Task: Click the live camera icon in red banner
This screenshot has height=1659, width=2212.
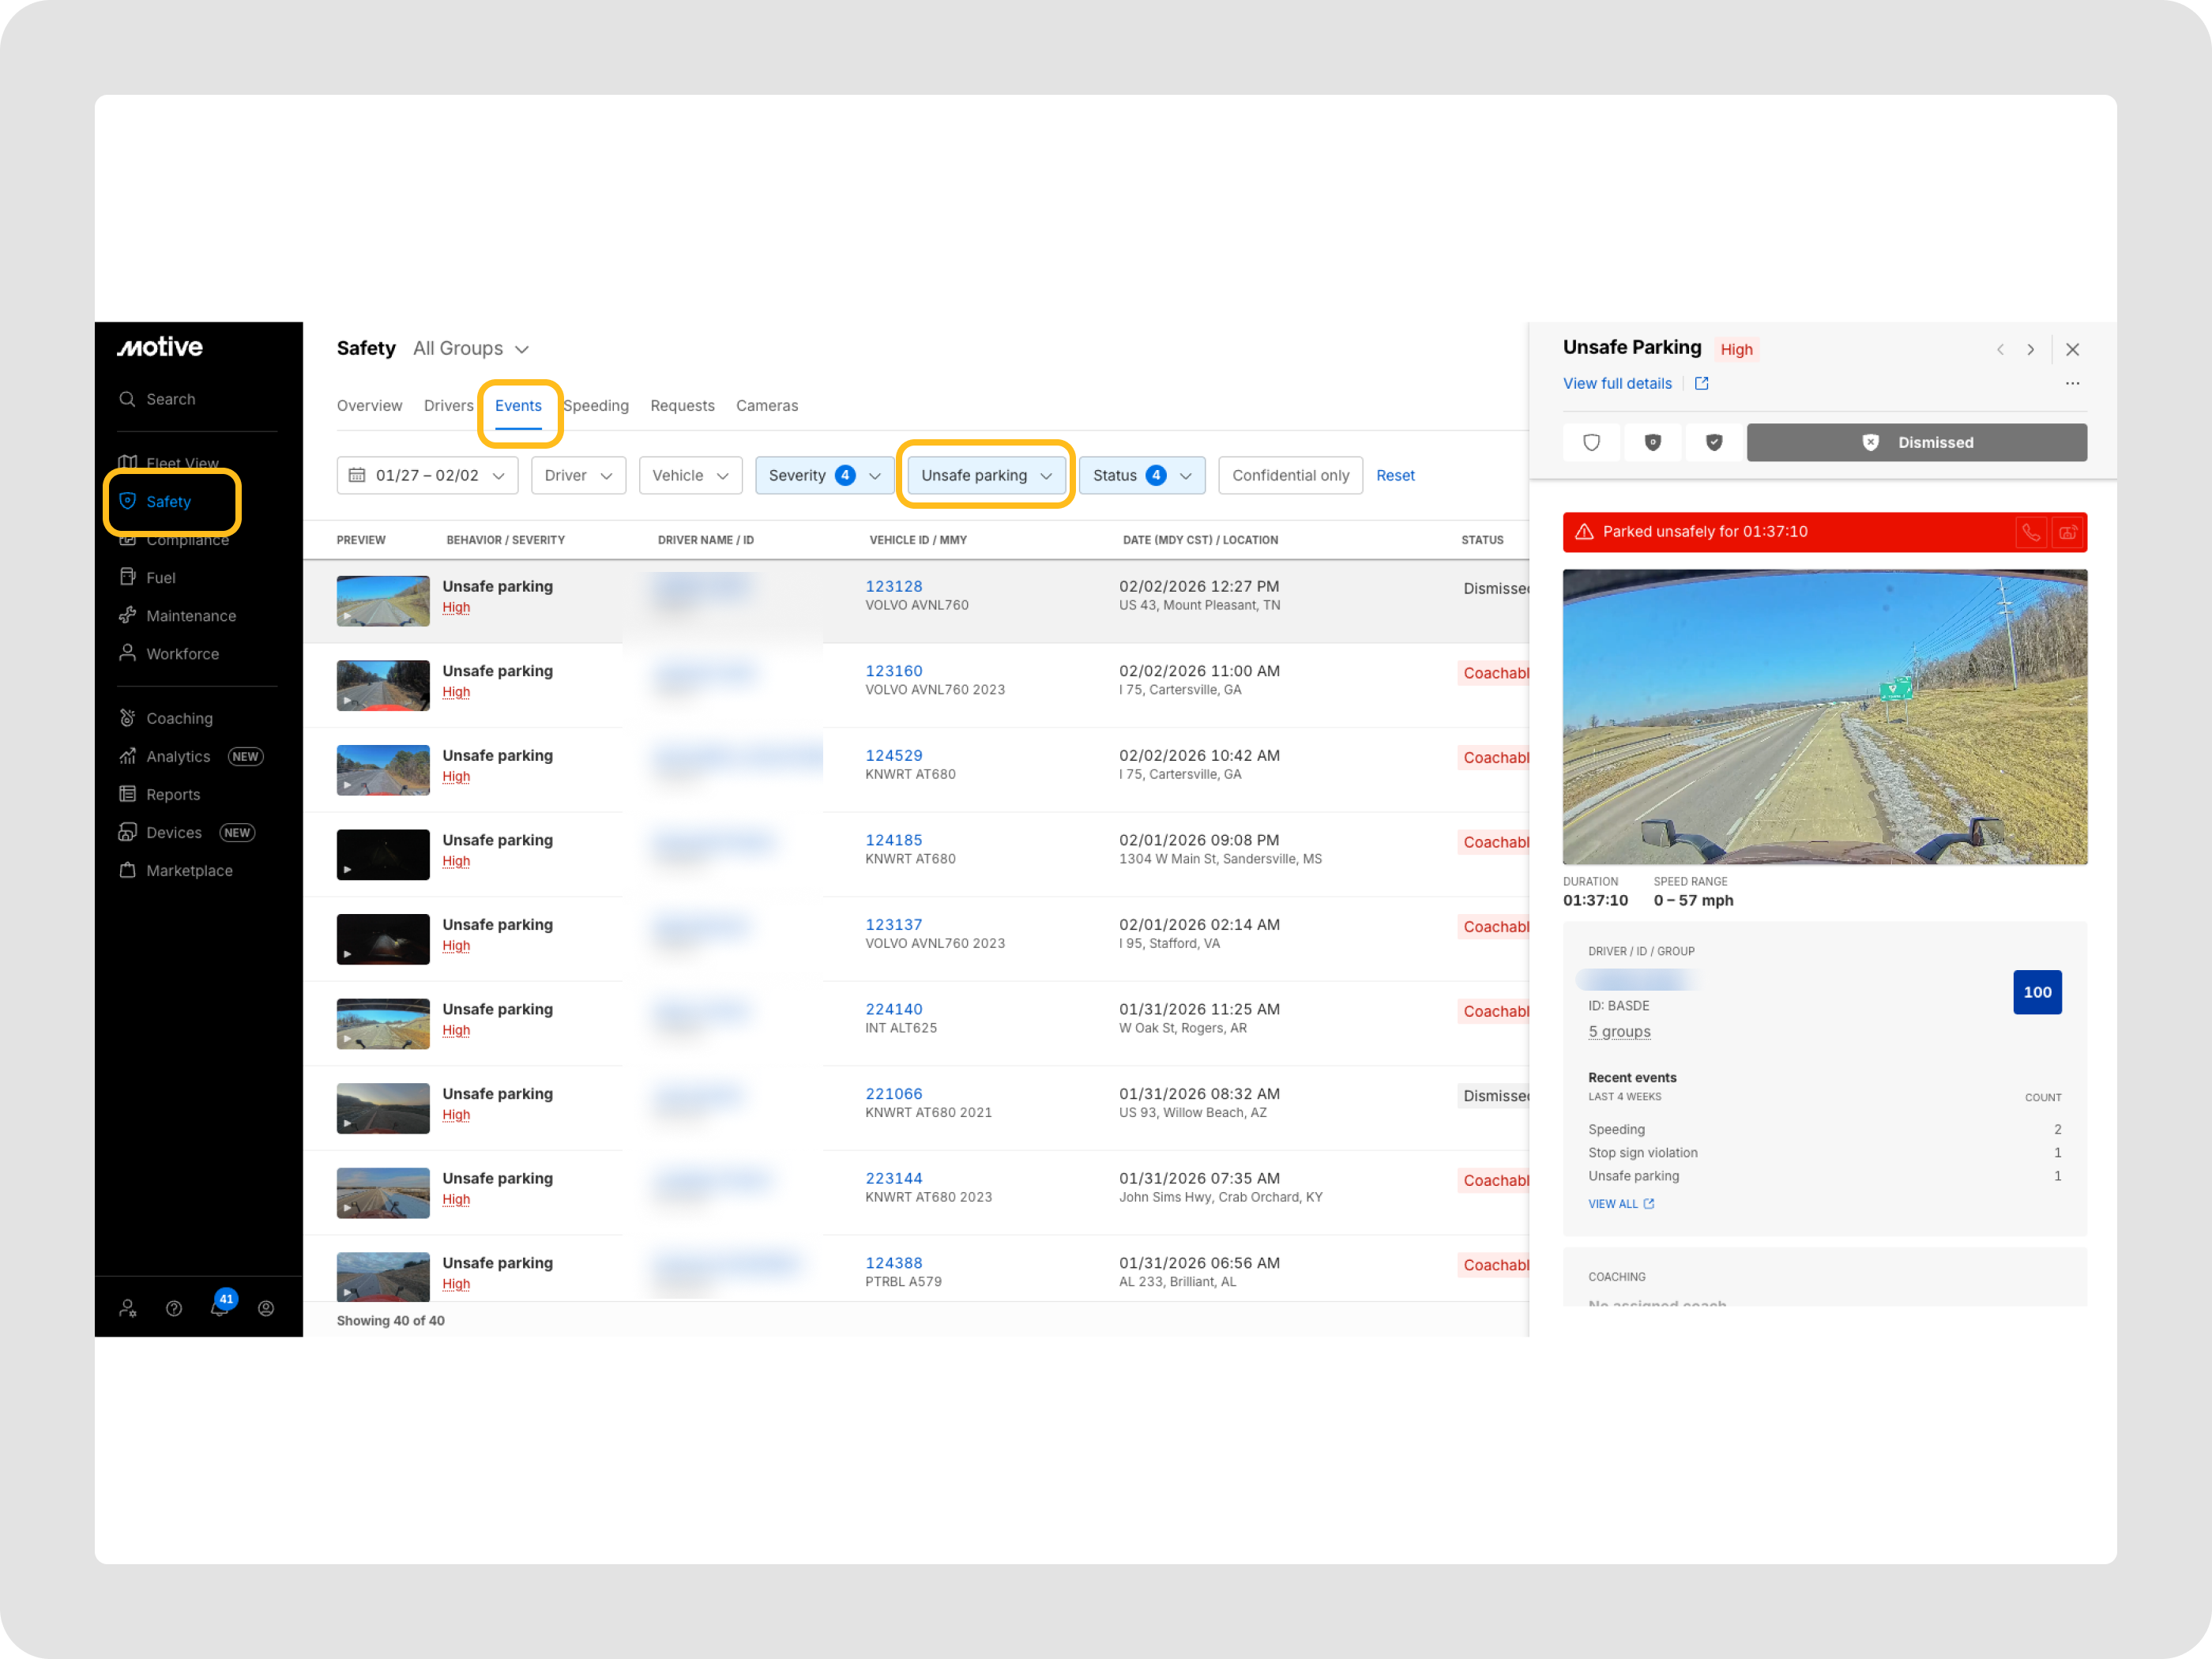Action: click(2067, 532)
